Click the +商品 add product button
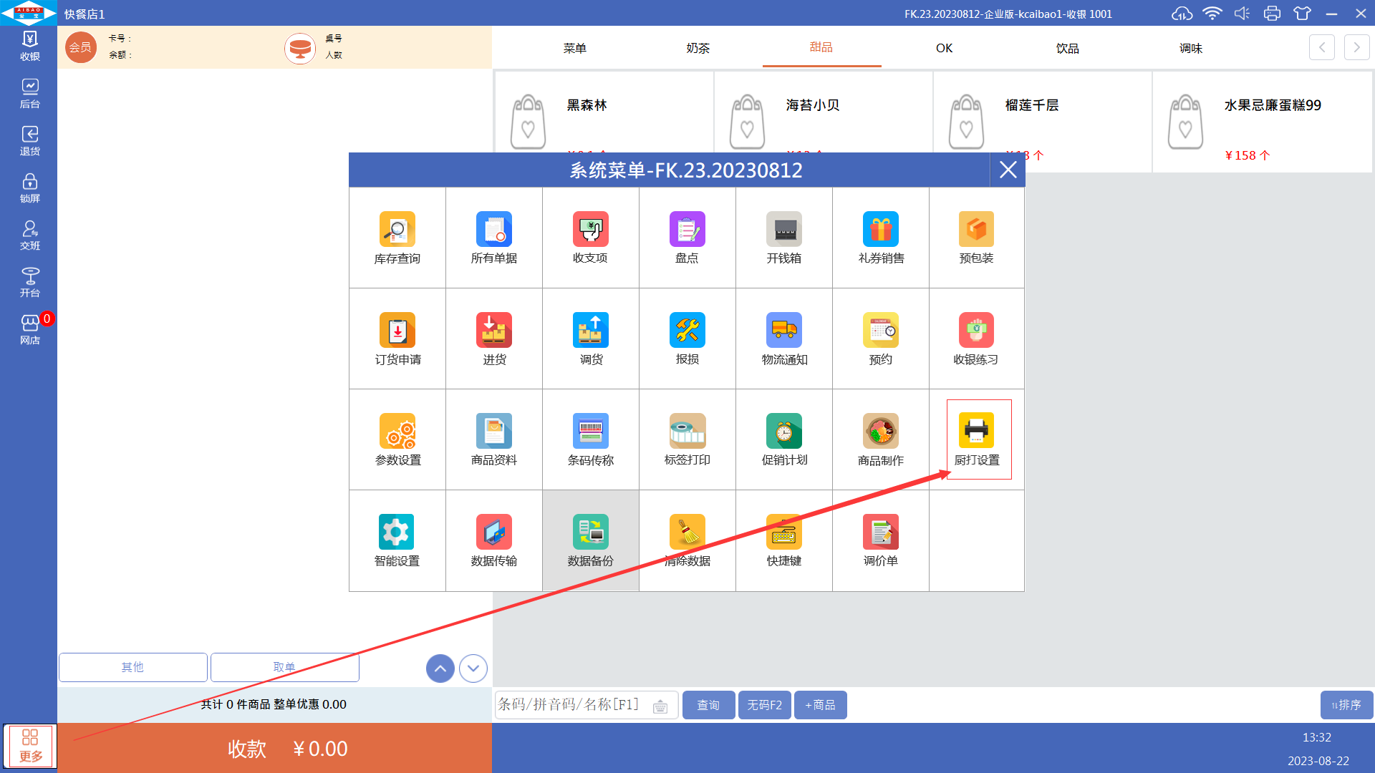This screenshot has height=773, width=1375. [x=821, y=705]
